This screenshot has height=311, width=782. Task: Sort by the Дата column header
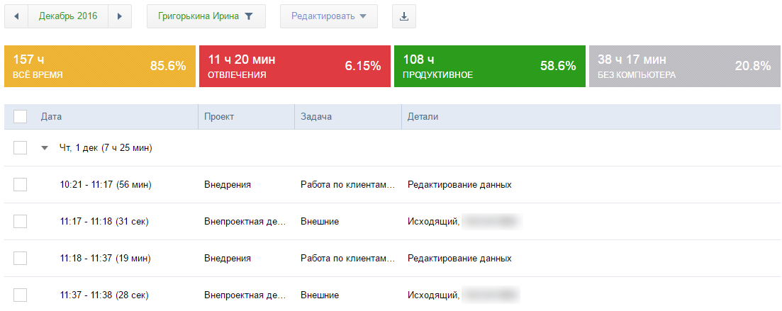[x=52, y=117]
